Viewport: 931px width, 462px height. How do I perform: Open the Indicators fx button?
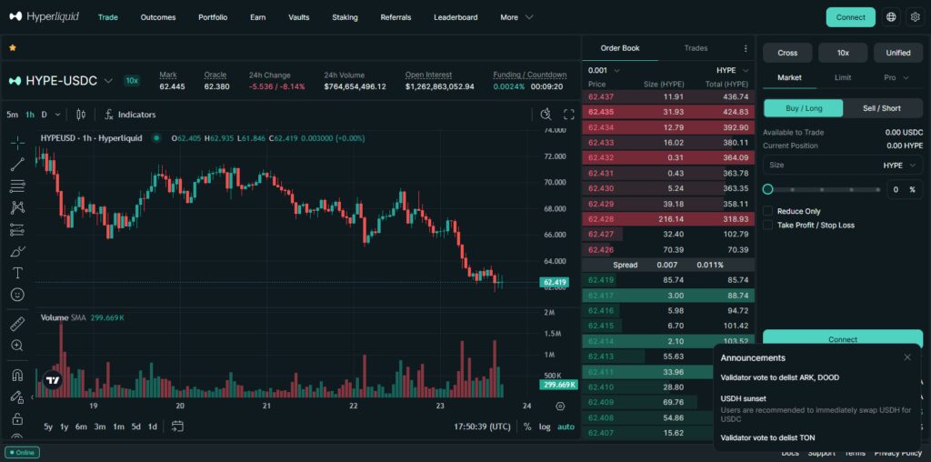point(129,115)
